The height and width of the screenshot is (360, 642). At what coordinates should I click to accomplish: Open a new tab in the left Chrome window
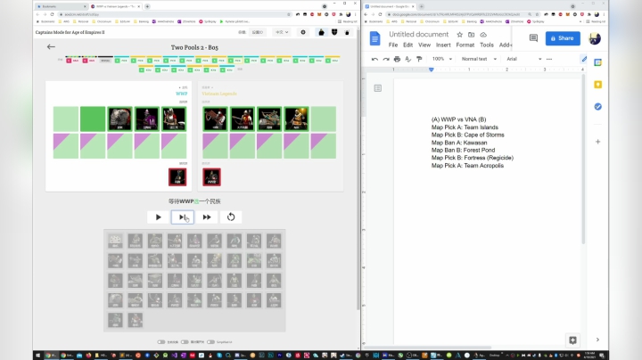click(x=147, y=6)
